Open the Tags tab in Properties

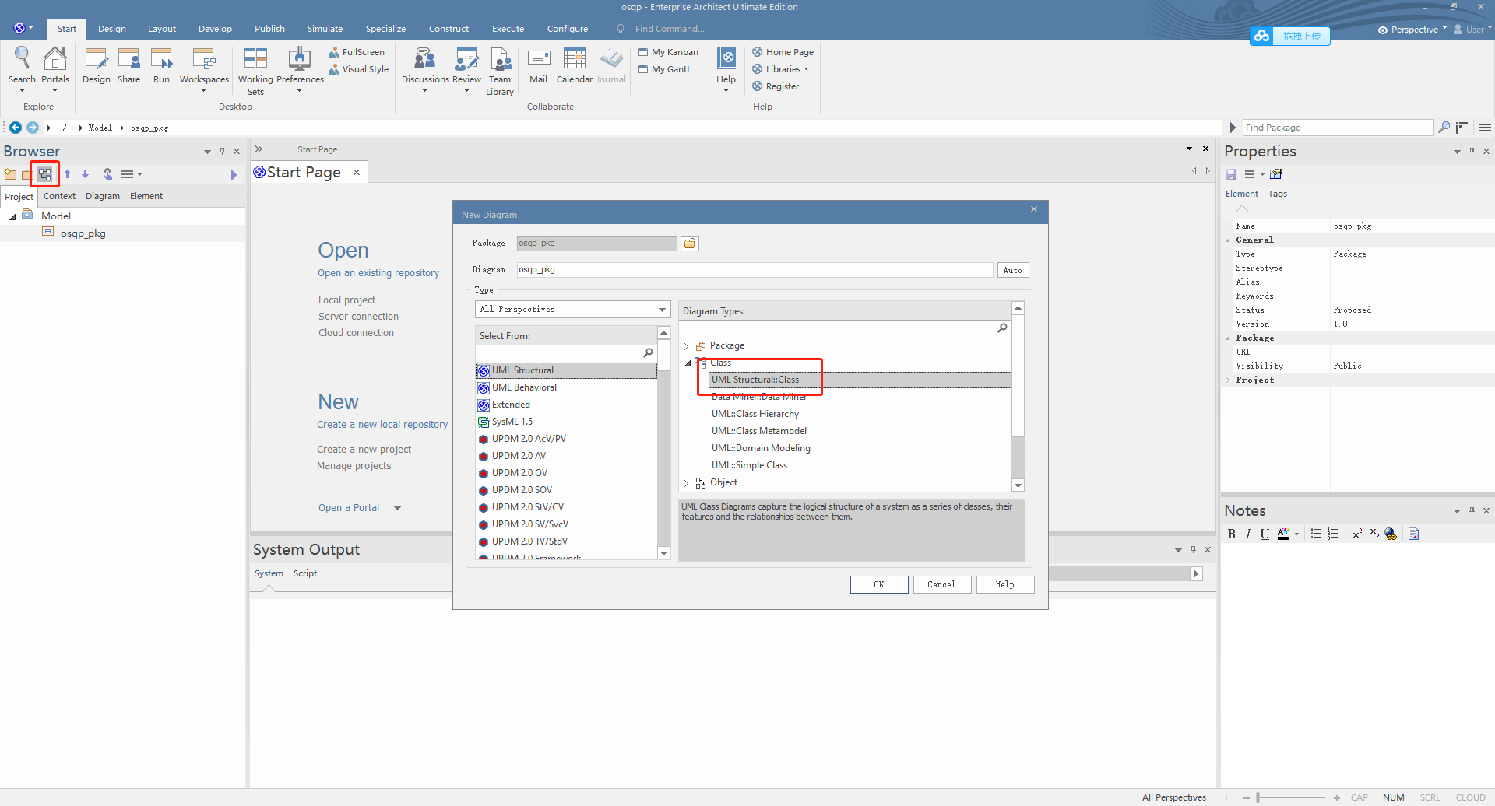click(x=1277, y=194)
